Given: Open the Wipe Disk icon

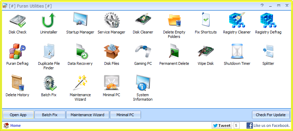Looking at the screenshot, I should click(x=205, y=52).
